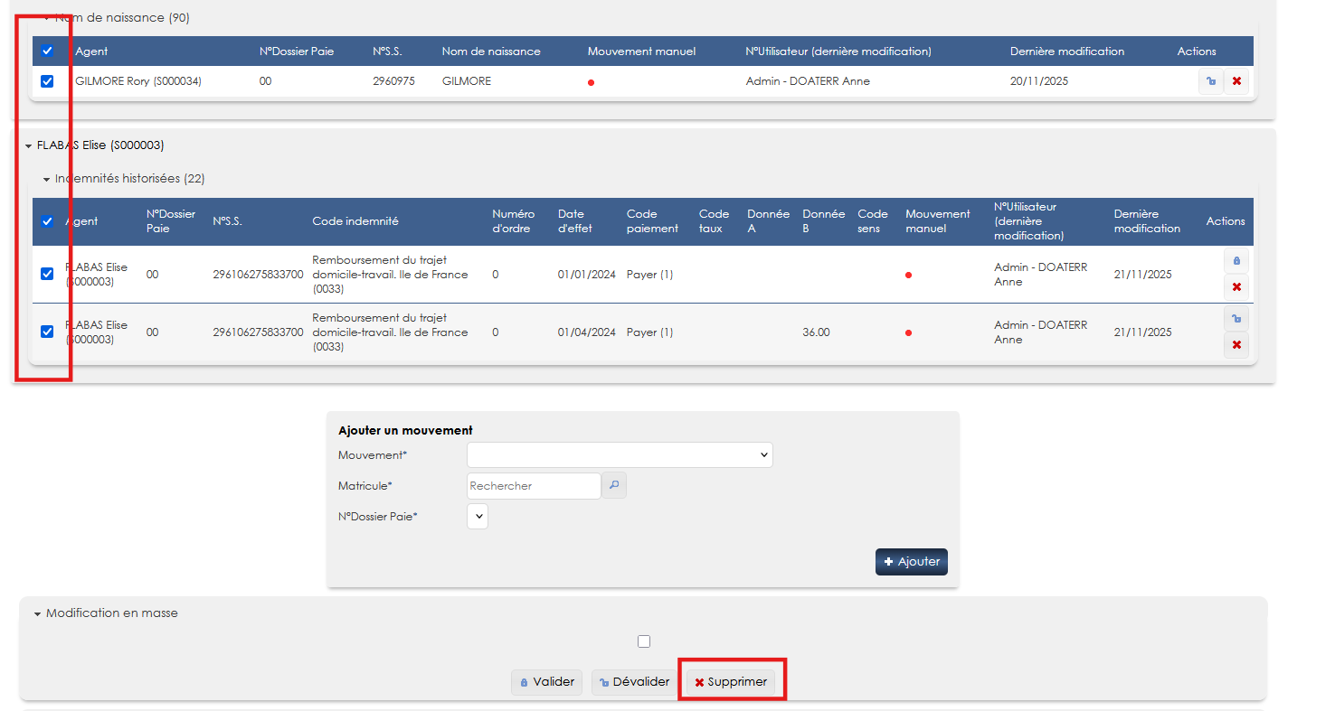Uncheck the GILMORE Rory row checkbox
The width and height of the screenshot is (1335, 711).
pyautogui.click(x=47, y=81)
